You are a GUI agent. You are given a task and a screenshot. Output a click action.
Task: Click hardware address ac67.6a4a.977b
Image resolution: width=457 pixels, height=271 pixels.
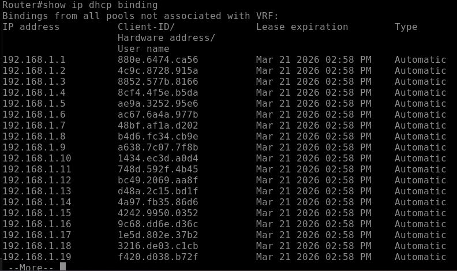[158, 115]
